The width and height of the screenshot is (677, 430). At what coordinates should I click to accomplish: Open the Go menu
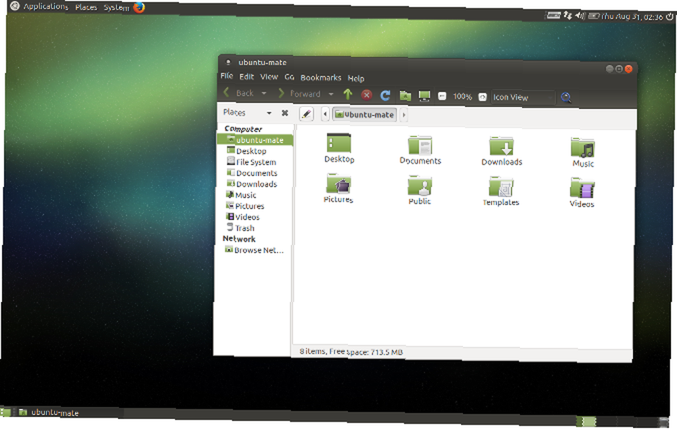tap(289, 77)
